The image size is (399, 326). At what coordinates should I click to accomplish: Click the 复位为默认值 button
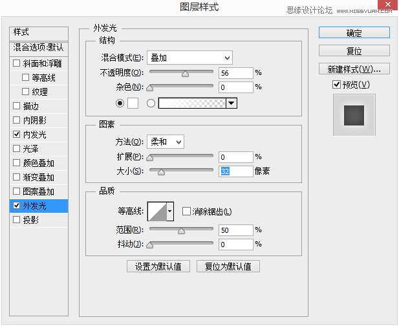(x=228, y=266)
